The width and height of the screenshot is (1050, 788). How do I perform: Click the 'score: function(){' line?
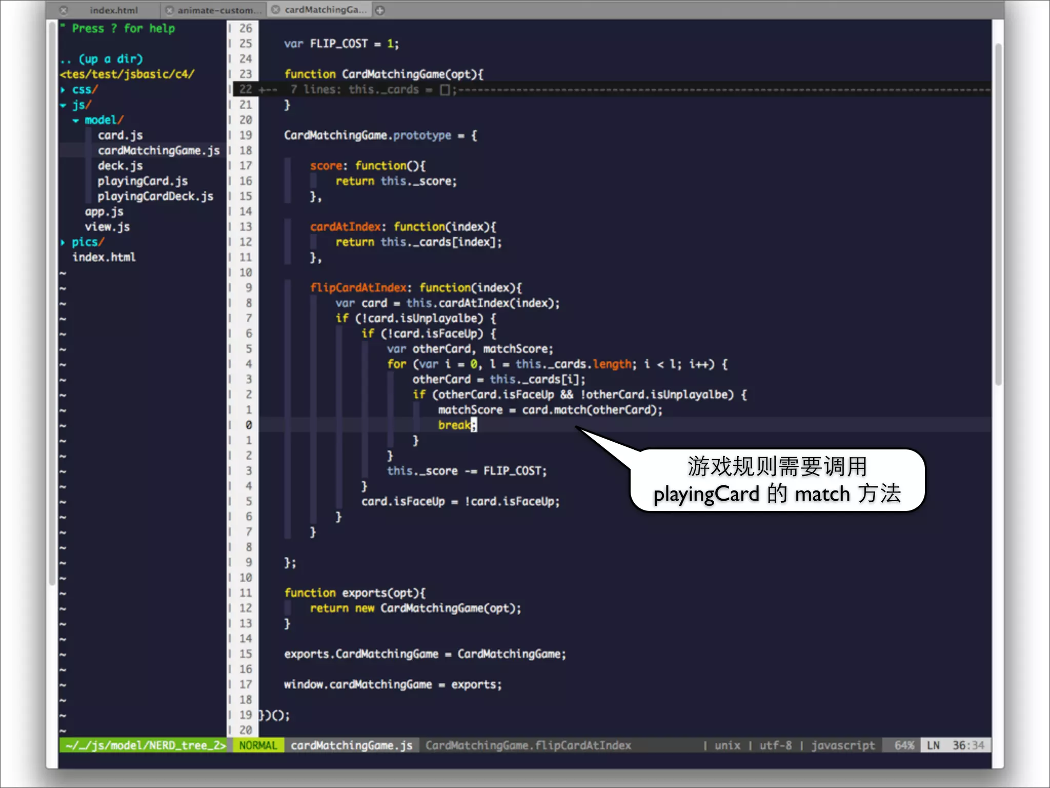368,166
